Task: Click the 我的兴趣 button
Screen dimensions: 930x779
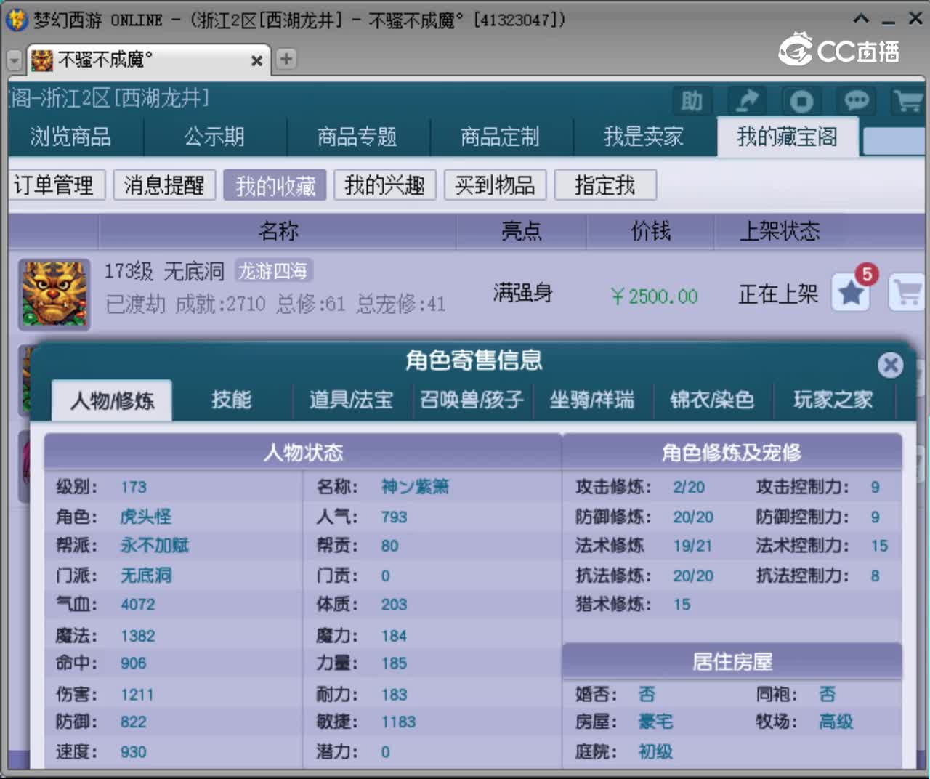Action: click(385, 185)
